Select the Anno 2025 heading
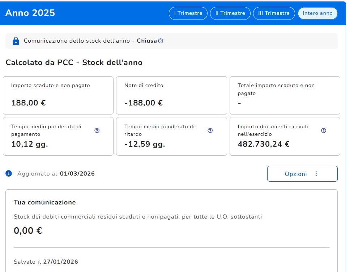Viewport: 350px width, 272px height. click(30, 13)
